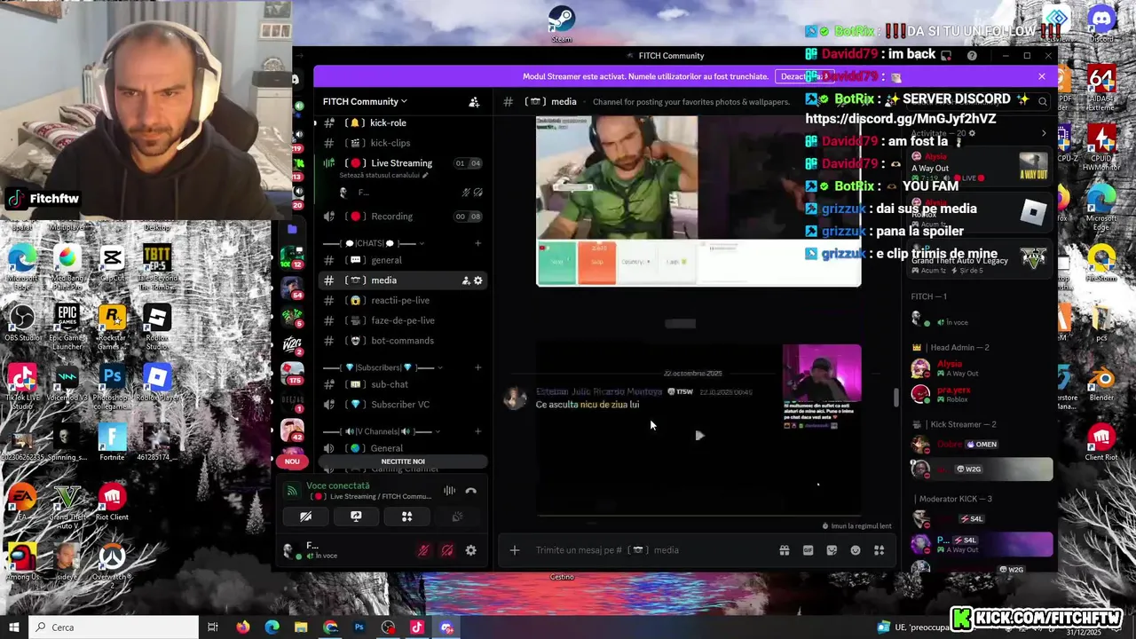Open the soundboard button in voice panel
Image resolution: width=1136 pixels, height=639 pixels.
[x=457, y=517]
